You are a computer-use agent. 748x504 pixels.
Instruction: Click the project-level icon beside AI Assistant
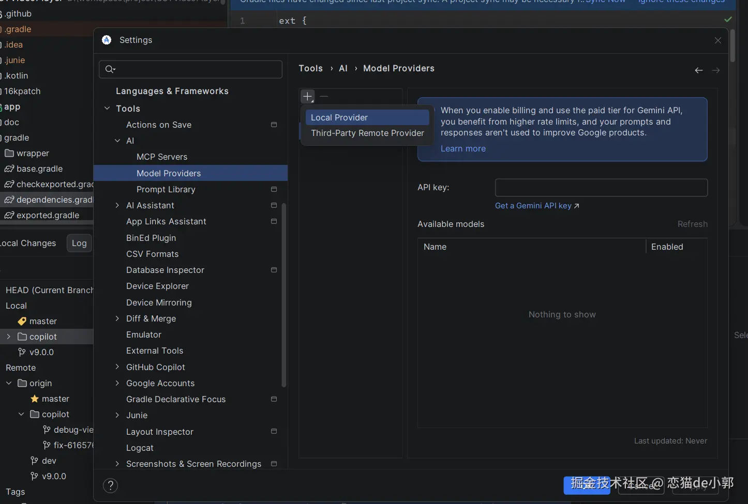click(274, 205)
